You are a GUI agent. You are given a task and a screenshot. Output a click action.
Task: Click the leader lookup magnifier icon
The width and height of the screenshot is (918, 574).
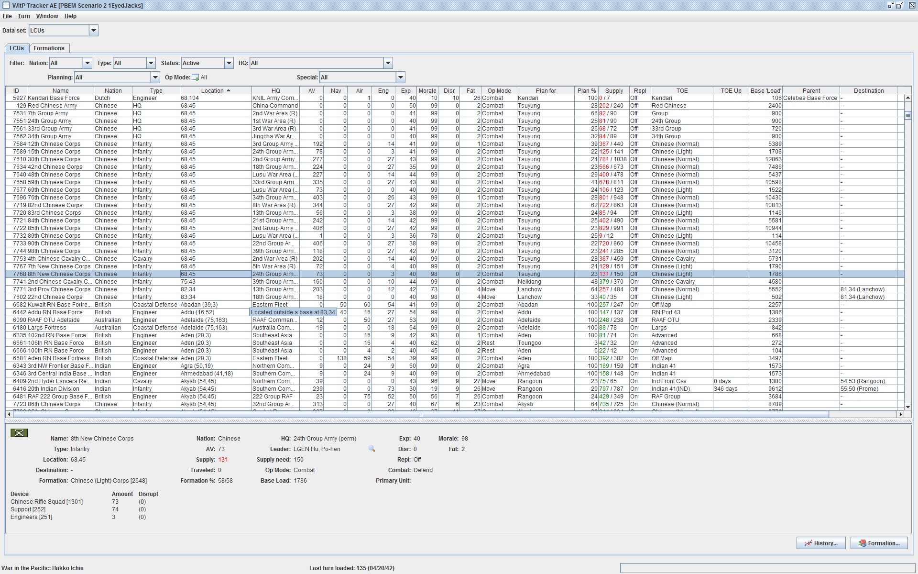(372, 449)
